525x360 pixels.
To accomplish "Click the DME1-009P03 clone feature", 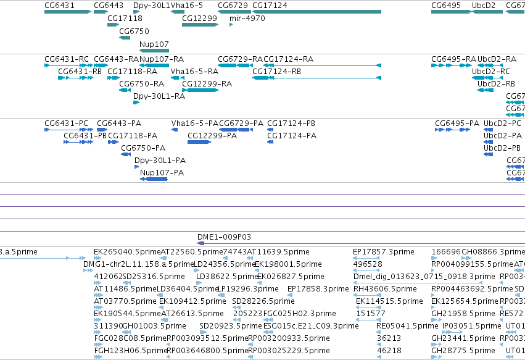I will [361, 243].
